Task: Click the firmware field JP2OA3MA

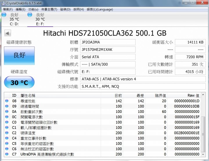Action: pos(108,42)
